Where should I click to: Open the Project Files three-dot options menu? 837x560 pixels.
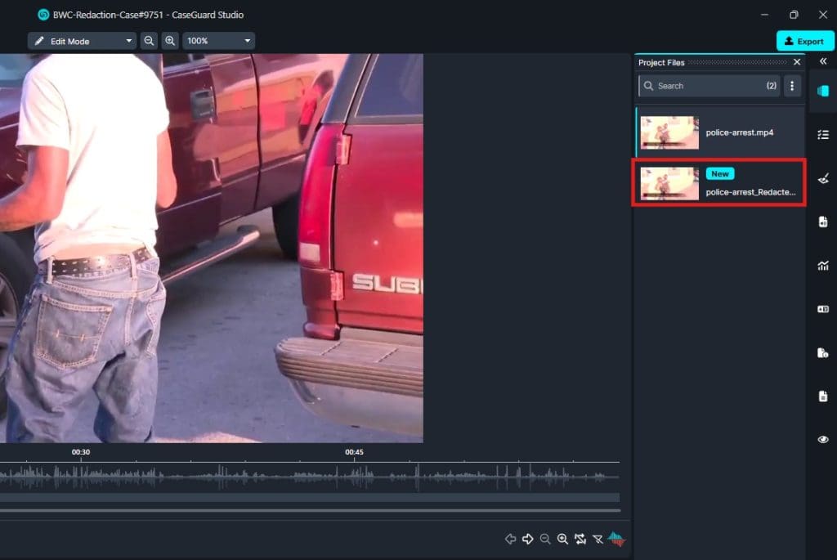(791, 86)
